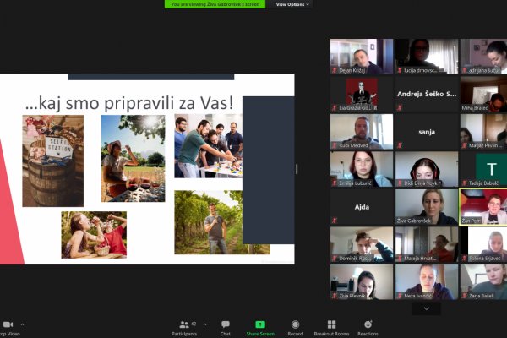Expand video options caret beside Stop Video

click(x=22, y=324)
